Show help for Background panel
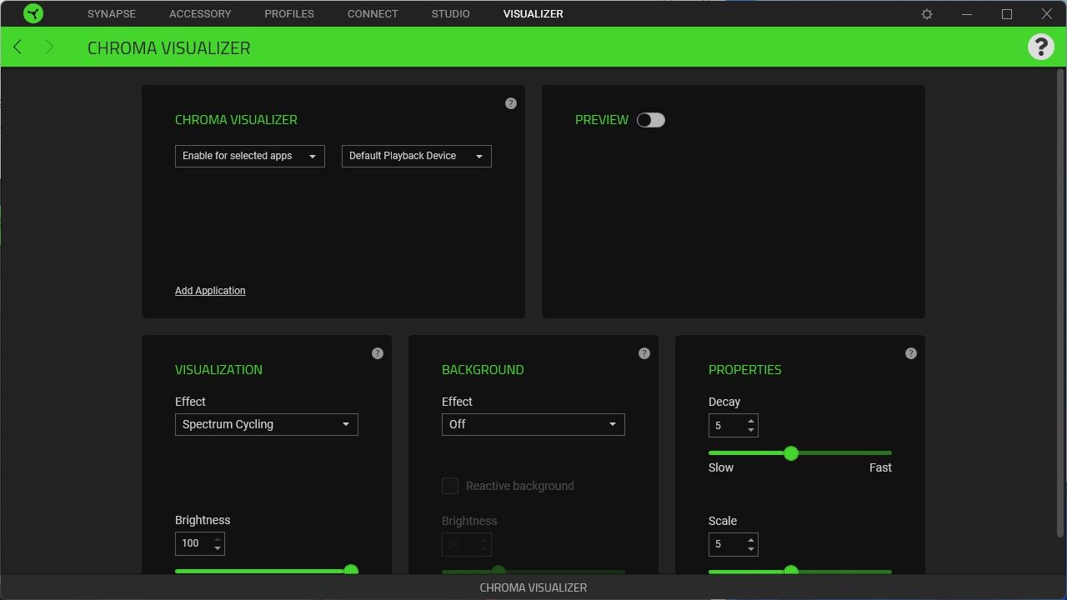The image size is (1067, 600). [x=644, y=353]
